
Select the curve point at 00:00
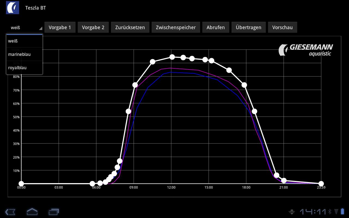point(21,184)
